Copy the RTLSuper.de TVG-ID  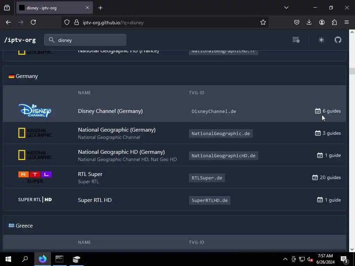click(207, 178)
